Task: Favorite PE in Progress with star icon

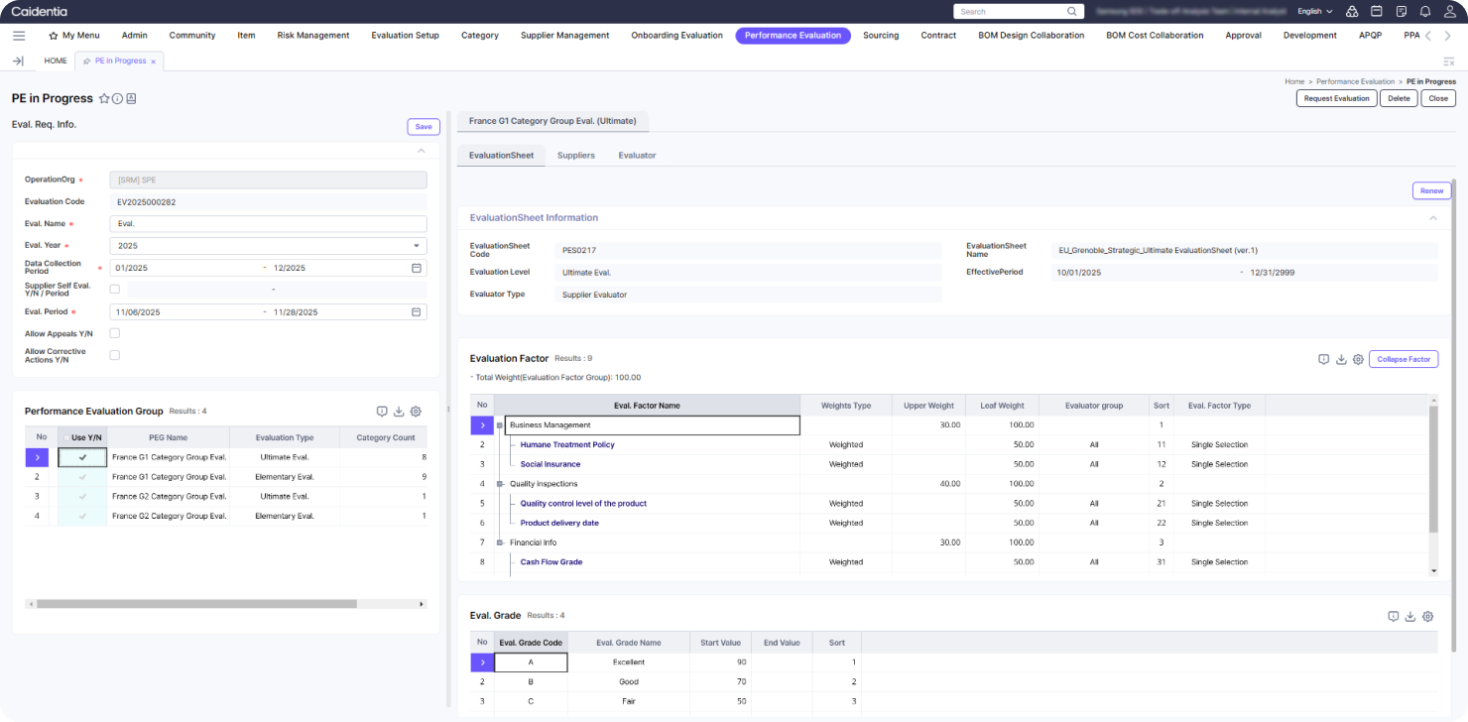Action: coord(103,99)
